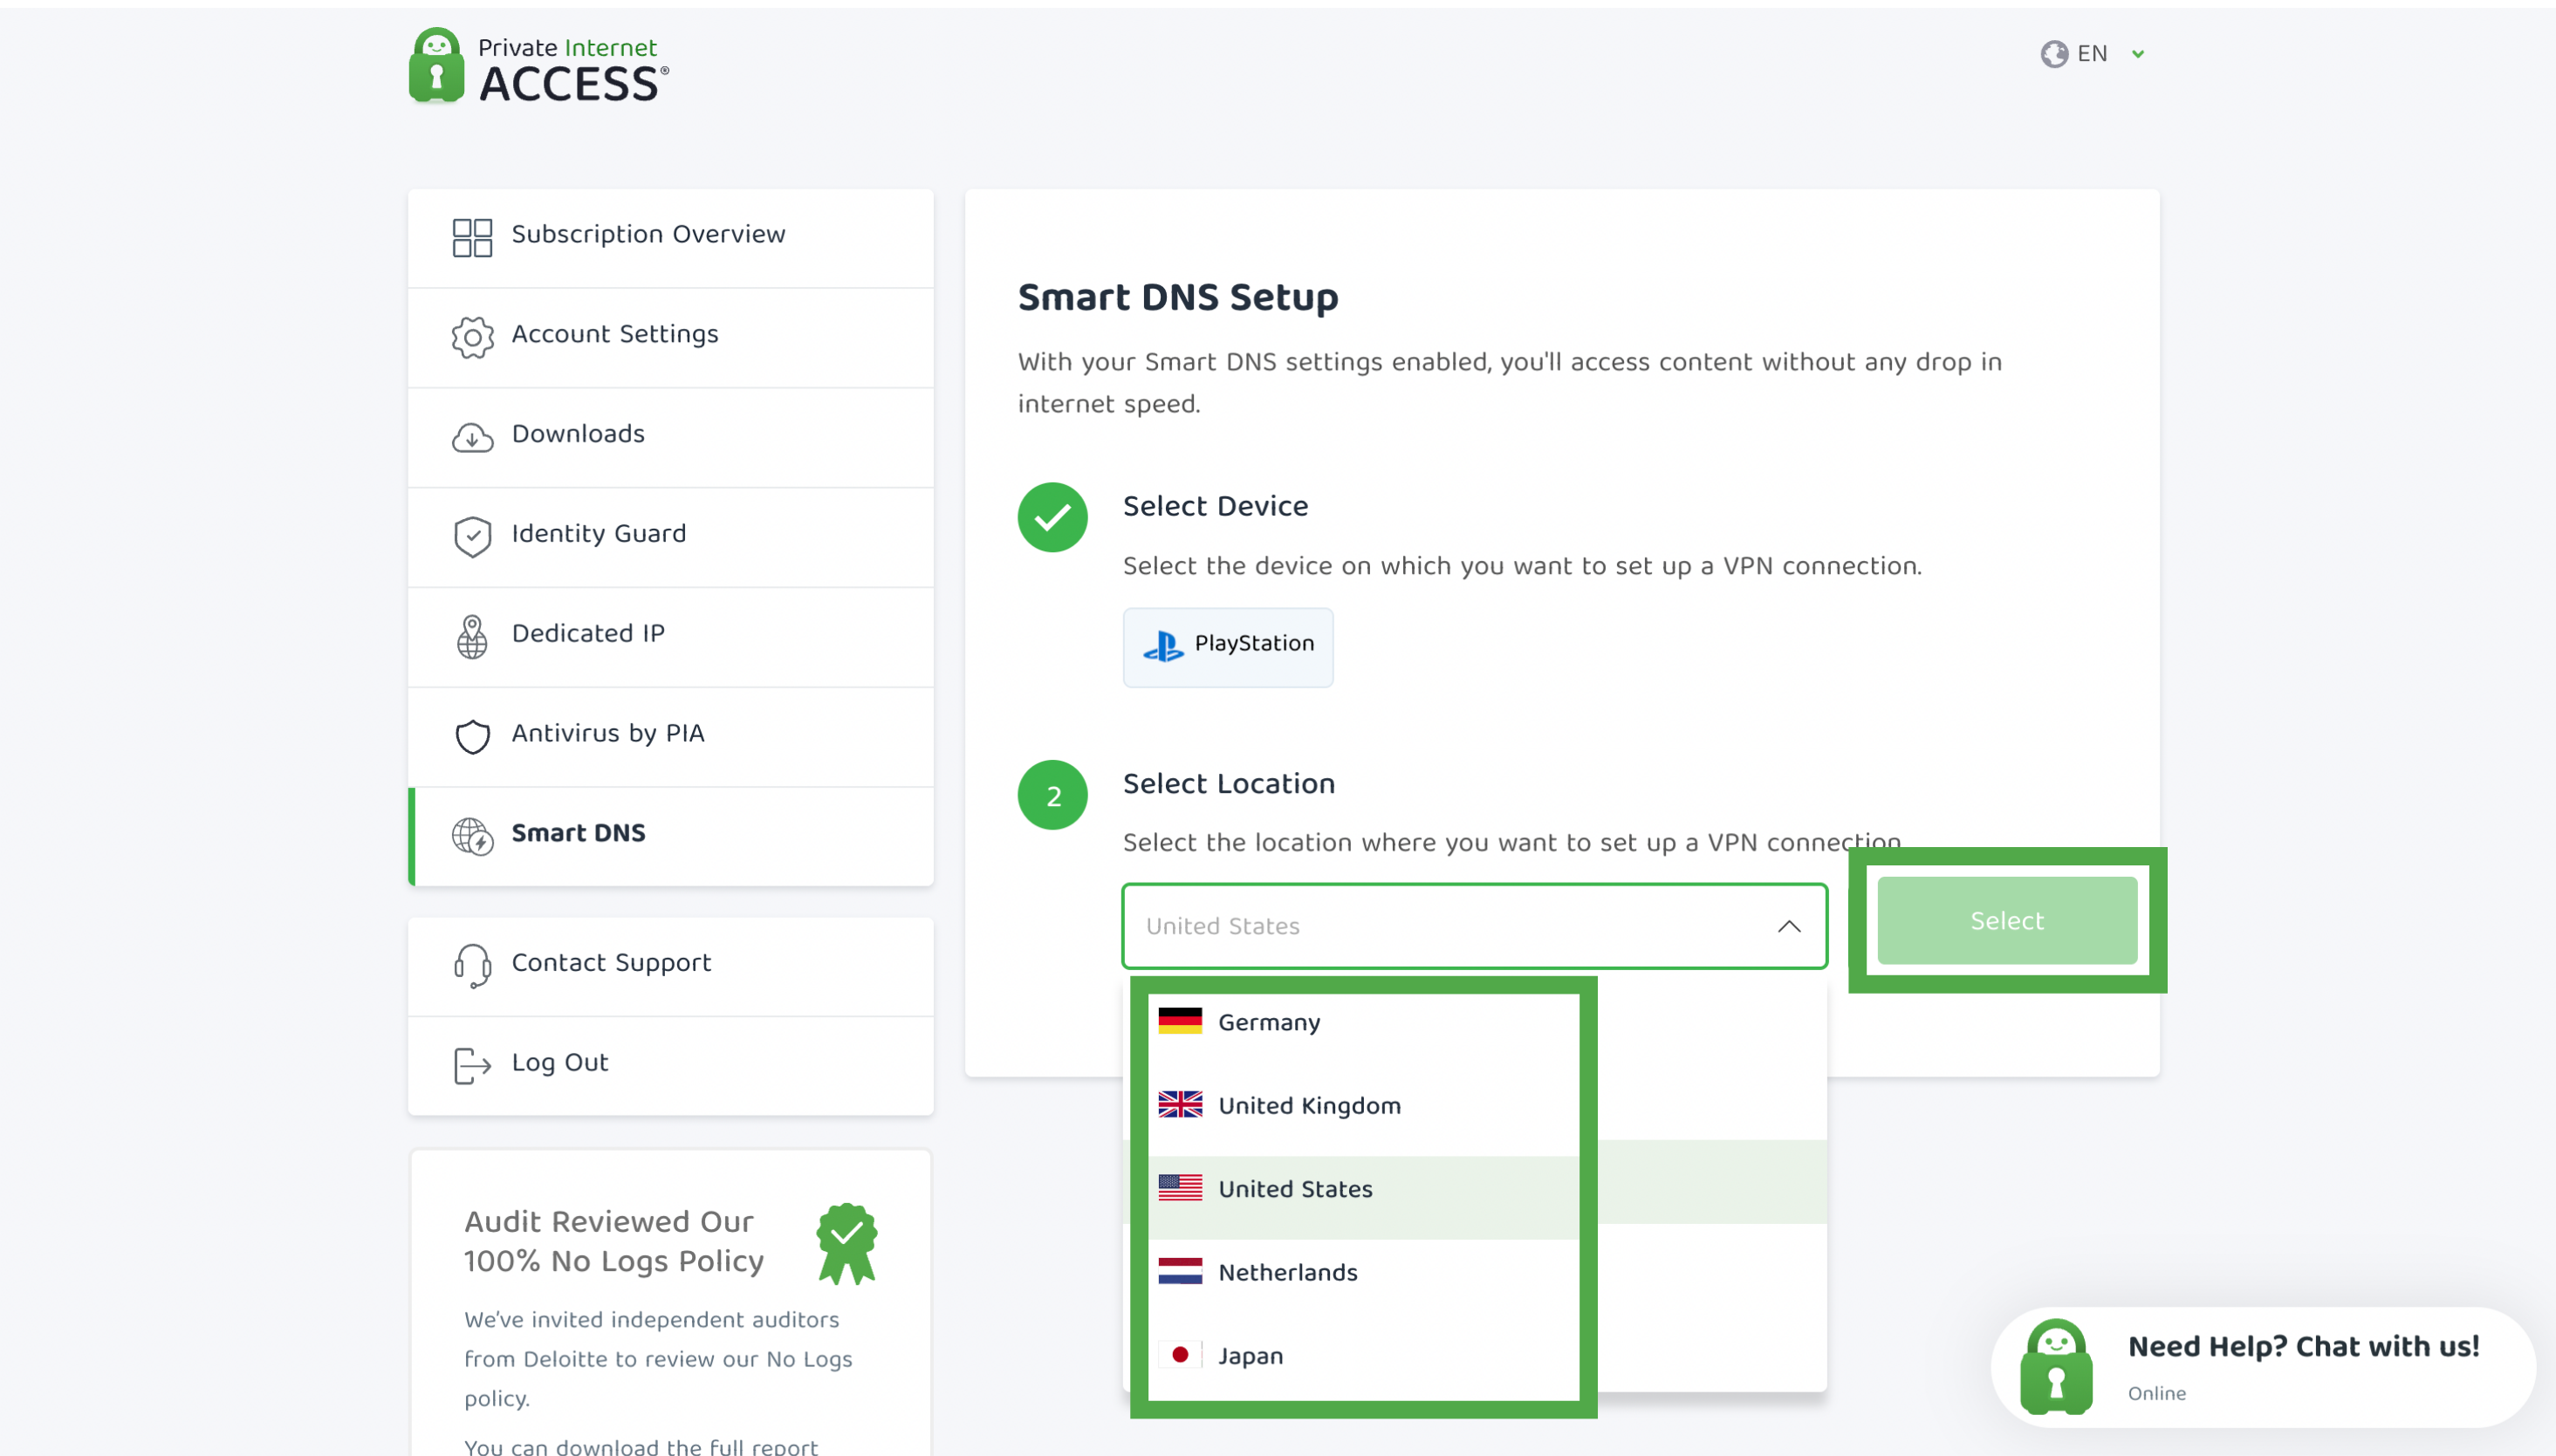Viewport: 2556px width, 1456px height.
Task: Click the green Select Device checkmark
Action: click(x=1052, y=517)
